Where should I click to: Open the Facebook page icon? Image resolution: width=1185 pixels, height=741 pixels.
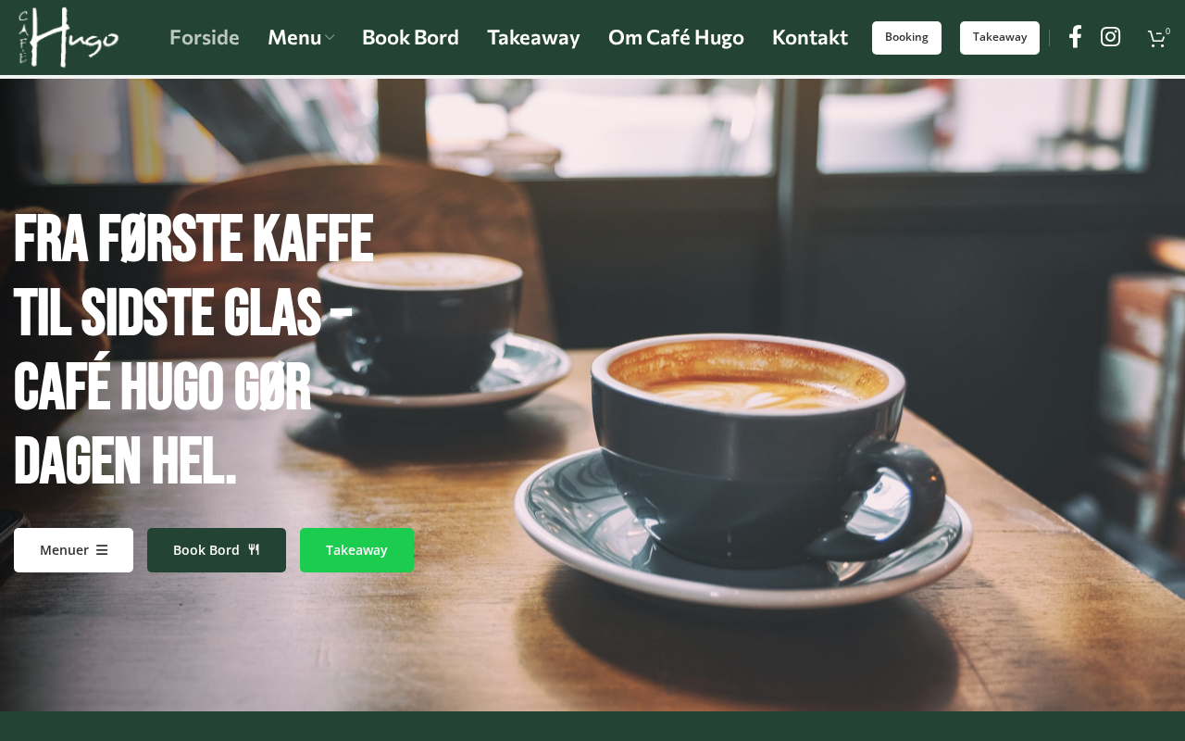pyautogui.click(x=1075, y=37)
